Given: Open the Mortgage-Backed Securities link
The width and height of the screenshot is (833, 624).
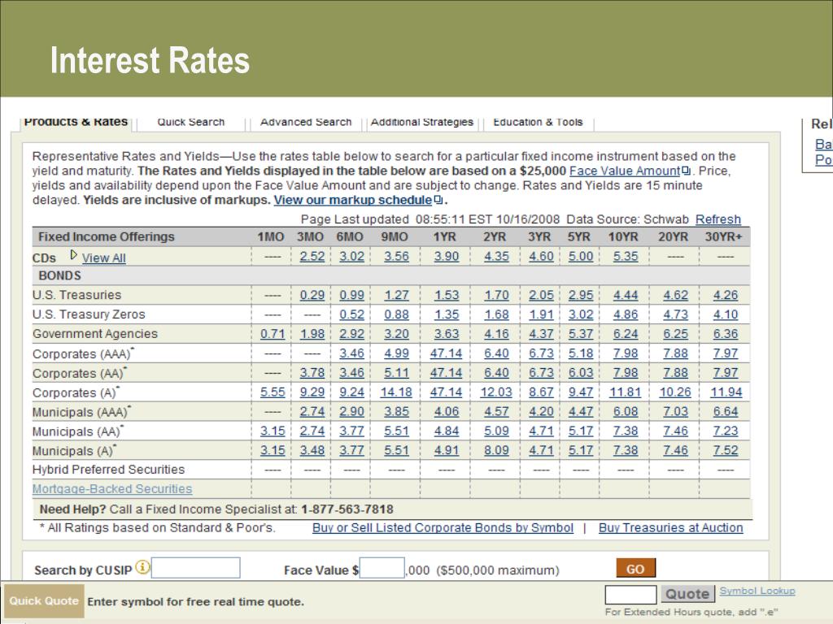Looking at the screenshot, I should tap(112, 488).
